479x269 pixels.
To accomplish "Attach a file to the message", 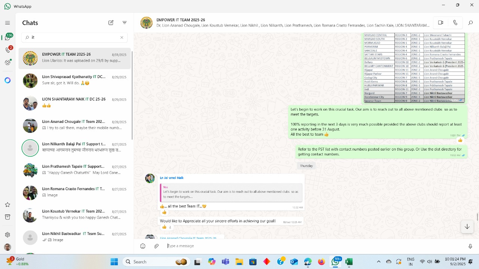I will [x=156, y=246].
